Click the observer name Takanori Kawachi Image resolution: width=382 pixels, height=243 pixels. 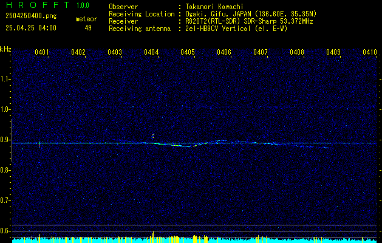pyautogui.click(x=214, y=7)
